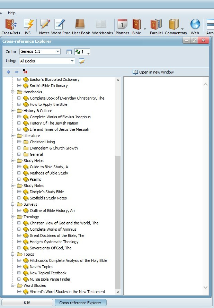
Task: Click the red tree hierarchy icon
Action: [25, 71]
